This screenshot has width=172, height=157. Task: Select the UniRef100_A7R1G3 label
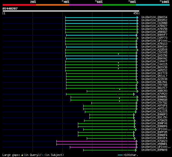coord(154,44)
